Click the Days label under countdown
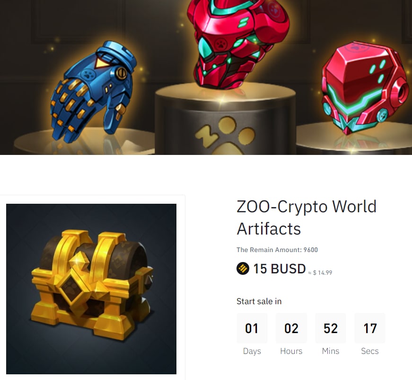This screenshot has width=412, height=380. tap(252, 351)
